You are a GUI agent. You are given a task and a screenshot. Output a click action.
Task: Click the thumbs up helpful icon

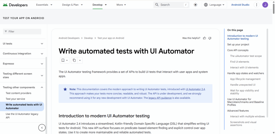tap(204, 38)
